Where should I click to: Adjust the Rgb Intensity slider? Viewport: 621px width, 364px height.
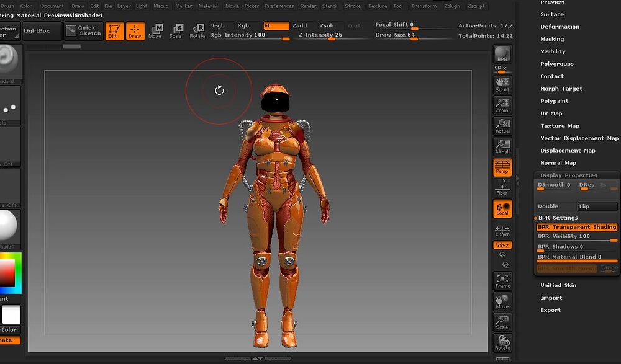[x=250, y=35]
